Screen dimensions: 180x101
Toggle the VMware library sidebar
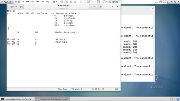[x=81, y=2]
